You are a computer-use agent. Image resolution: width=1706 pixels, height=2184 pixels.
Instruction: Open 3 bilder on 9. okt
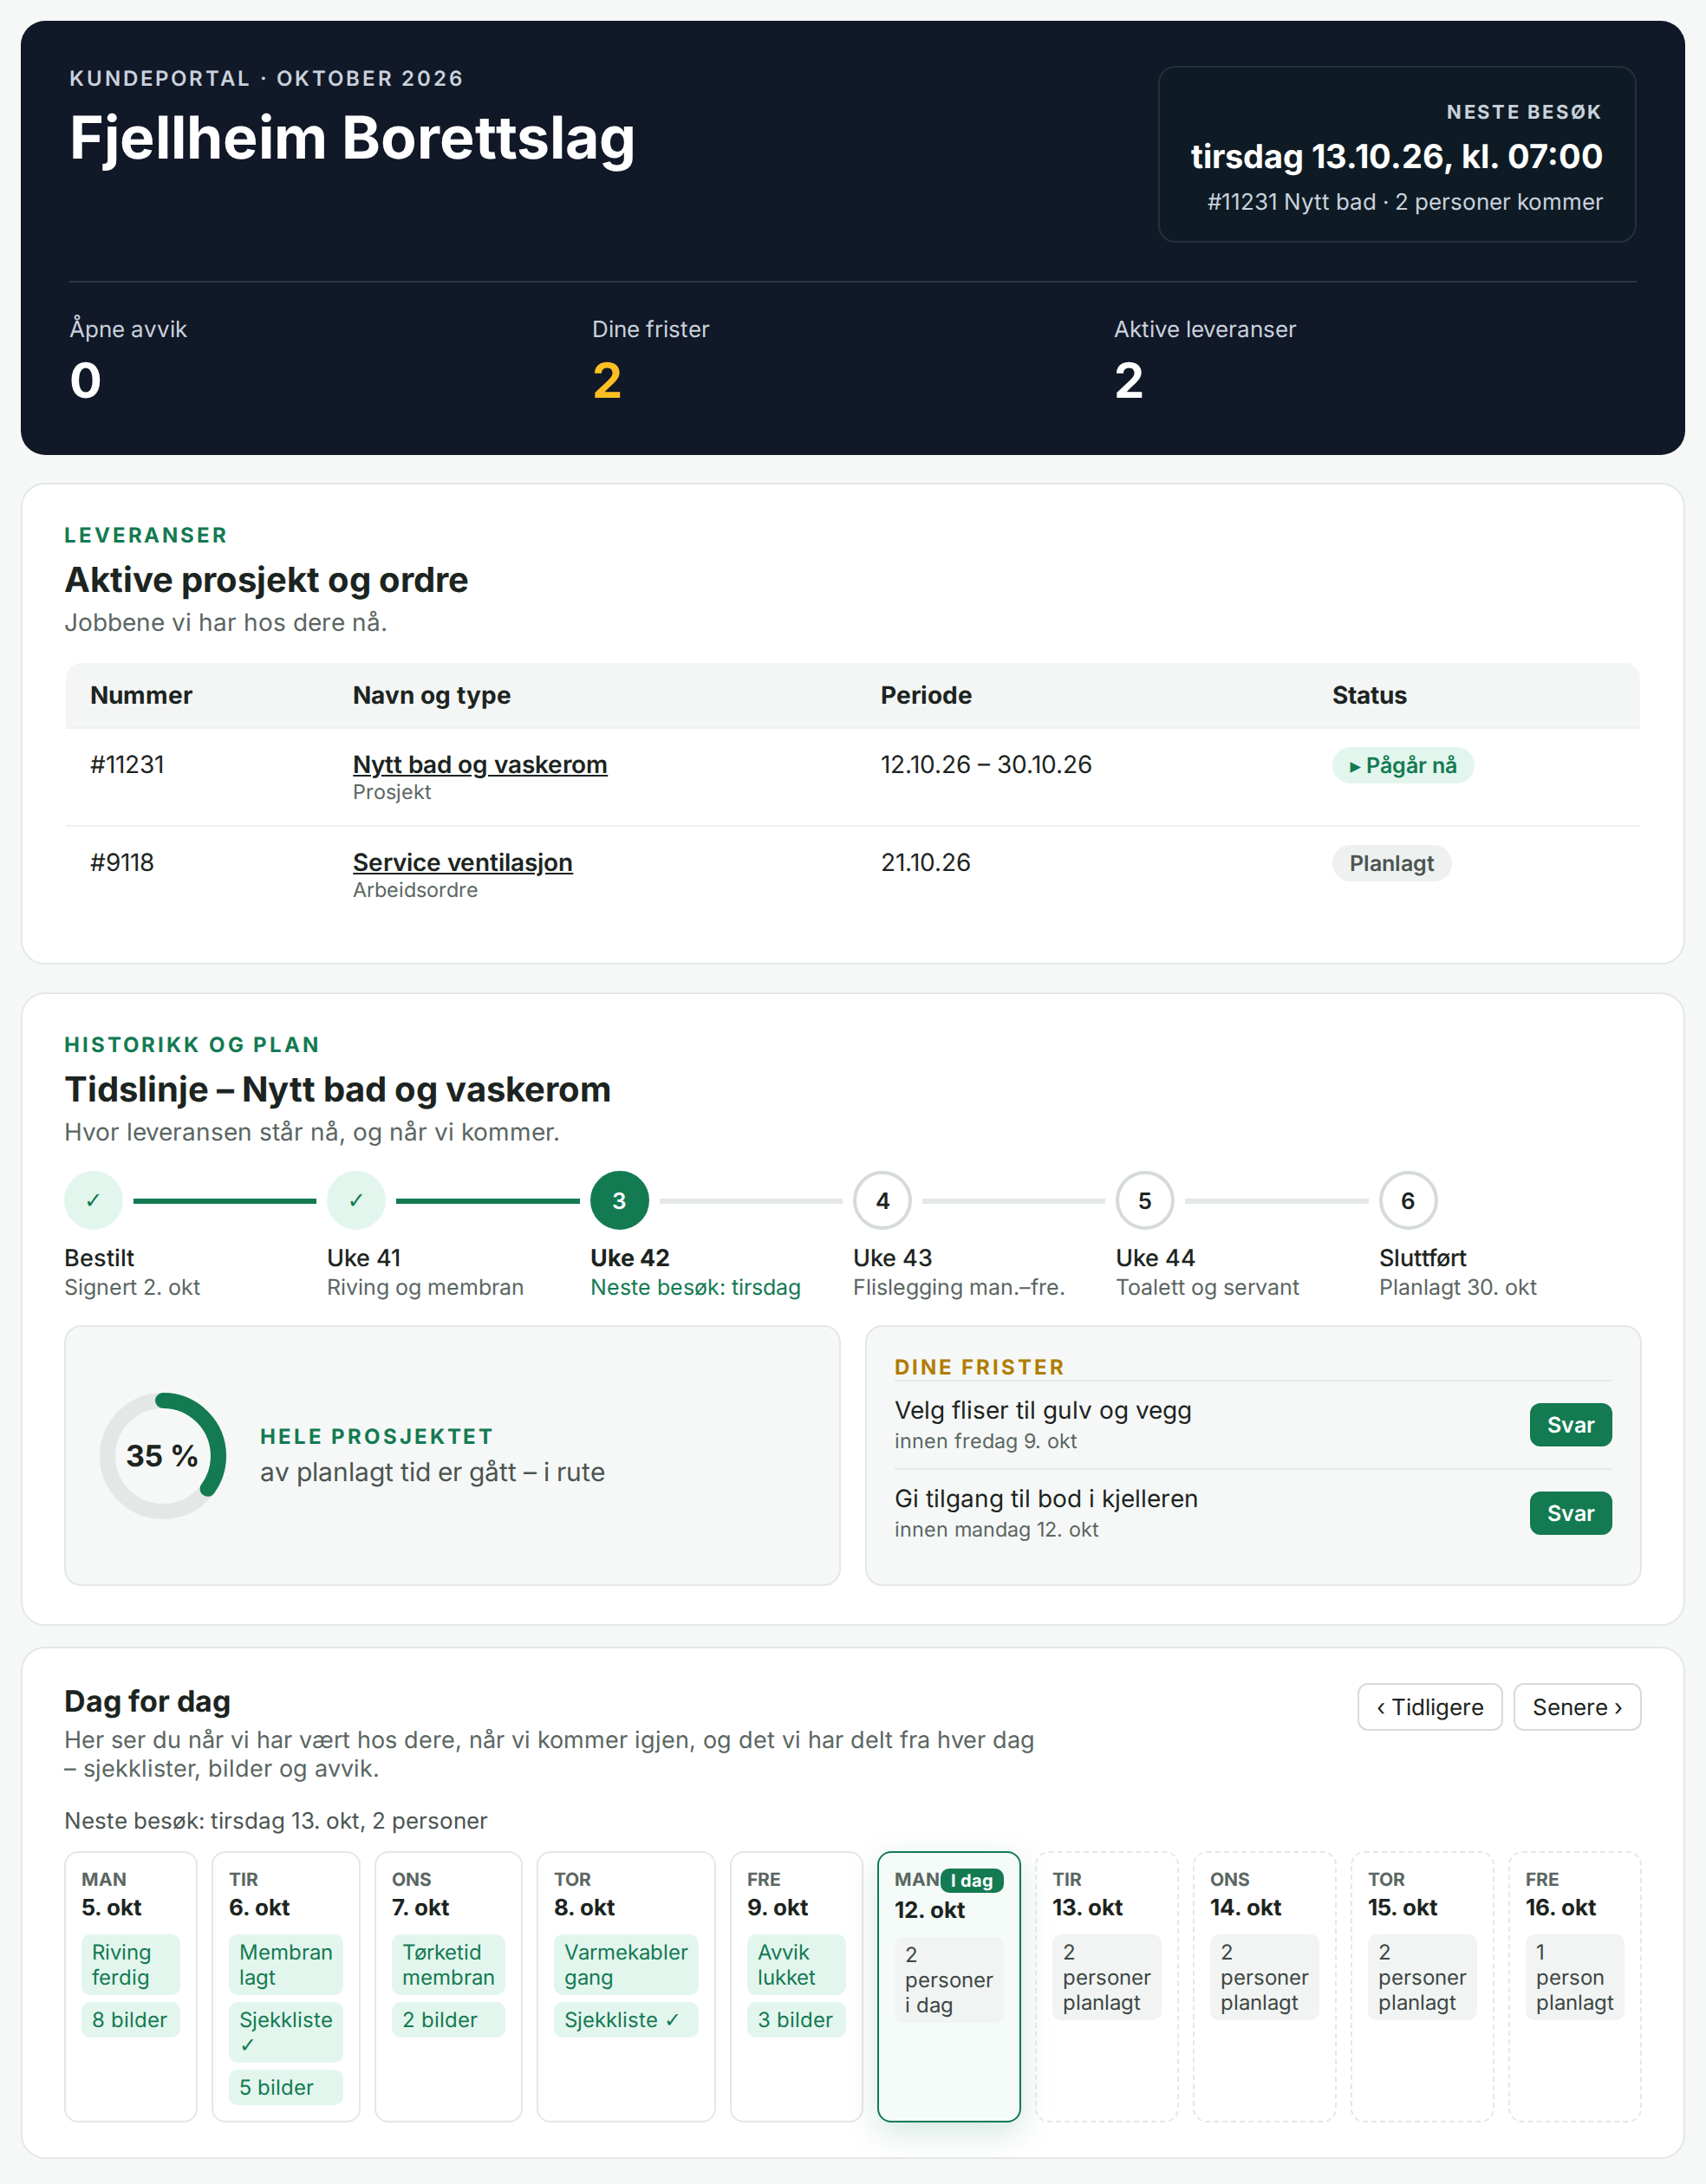(796, 2019)
